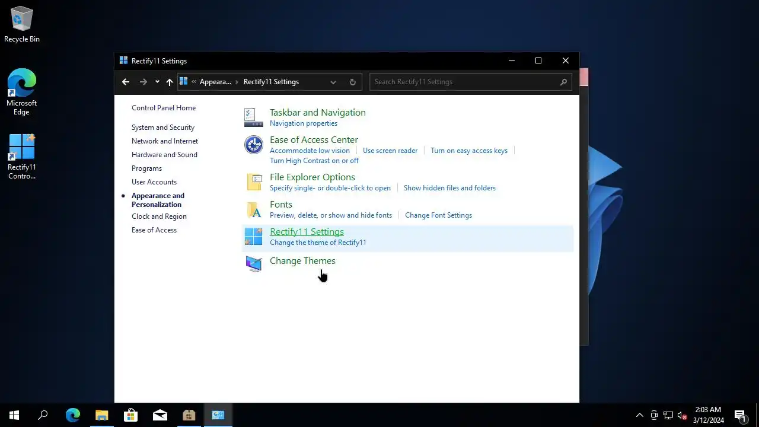Click Show hidden files and folders
759x427 pixels.
click(449, 188)
